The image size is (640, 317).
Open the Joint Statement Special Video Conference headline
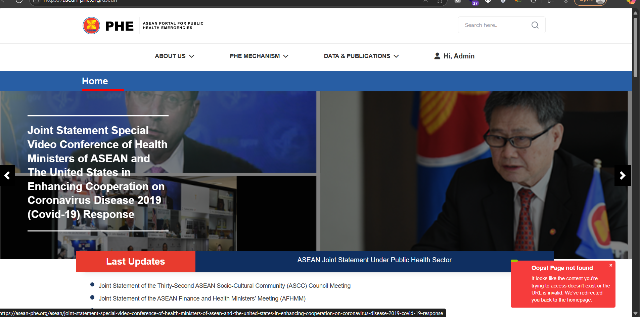point(97,172)
